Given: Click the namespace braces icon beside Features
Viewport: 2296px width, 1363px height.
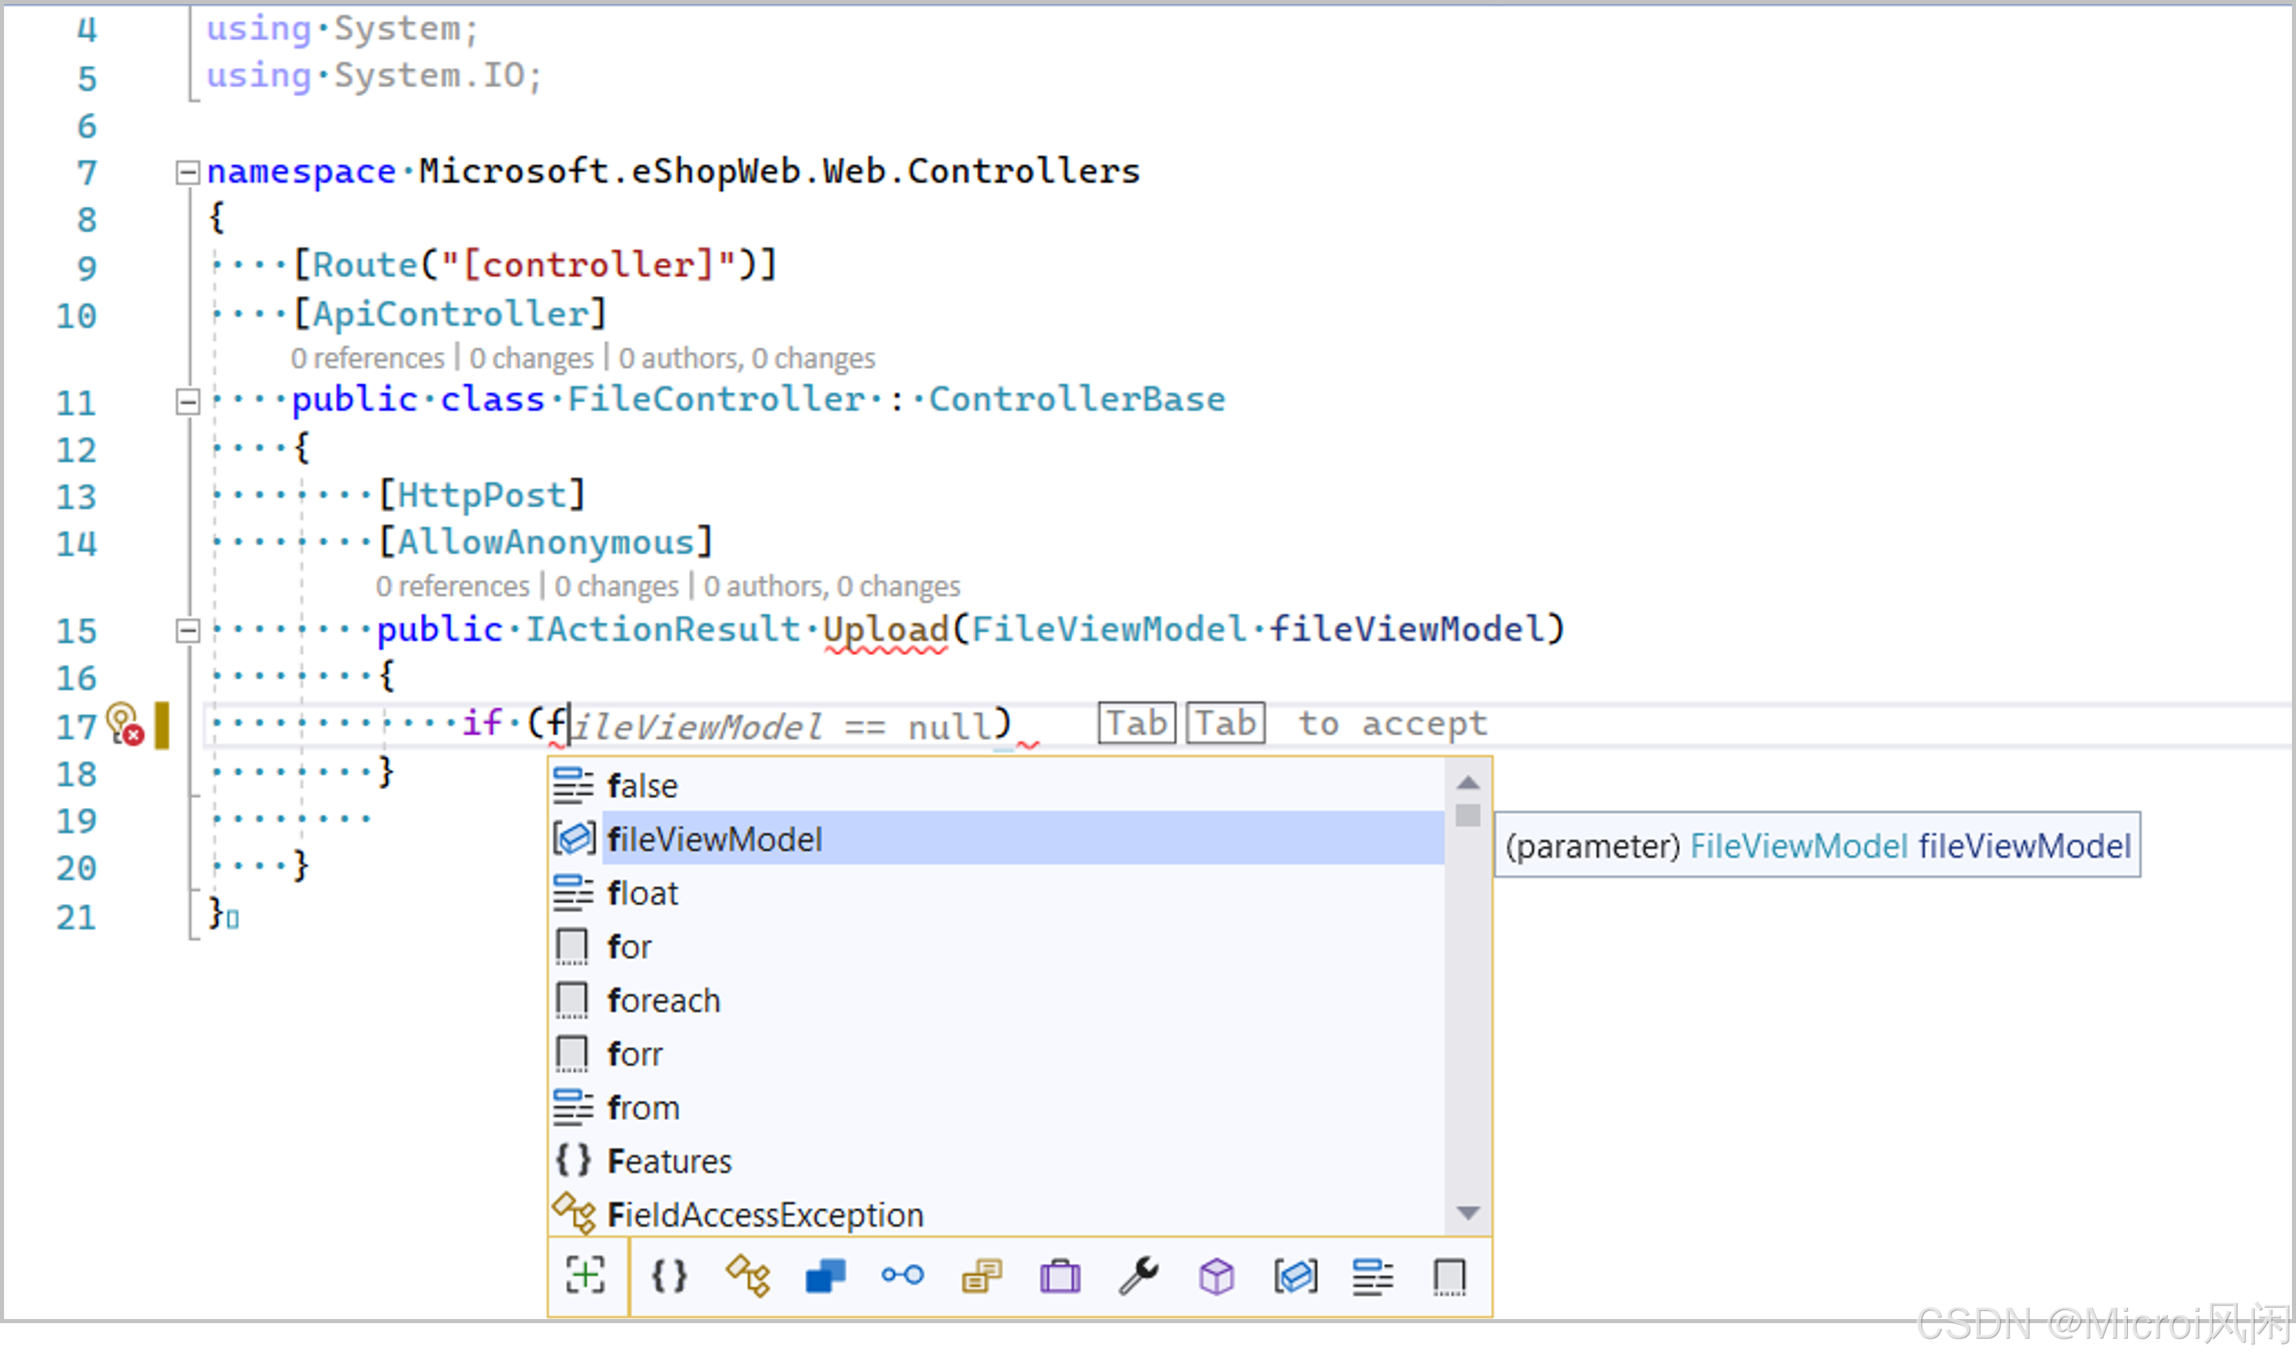Looking at the screenshot, I should (573, 1161).
